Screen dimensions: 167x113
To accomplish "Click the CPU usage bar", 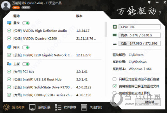I will tap(140, 27).
